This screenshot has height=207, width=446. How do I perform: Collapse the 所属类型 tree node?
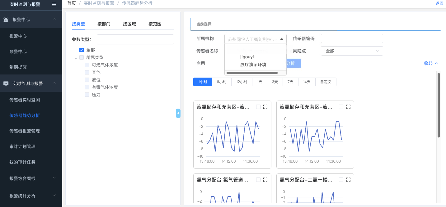pyautogui.click(x=76, y=58)
